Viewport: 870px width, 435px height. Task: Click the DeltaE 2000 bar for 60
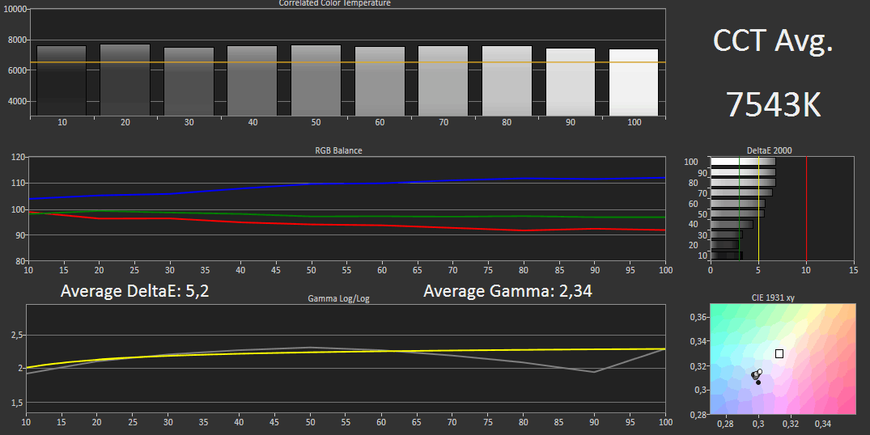[x=738, y=204]
